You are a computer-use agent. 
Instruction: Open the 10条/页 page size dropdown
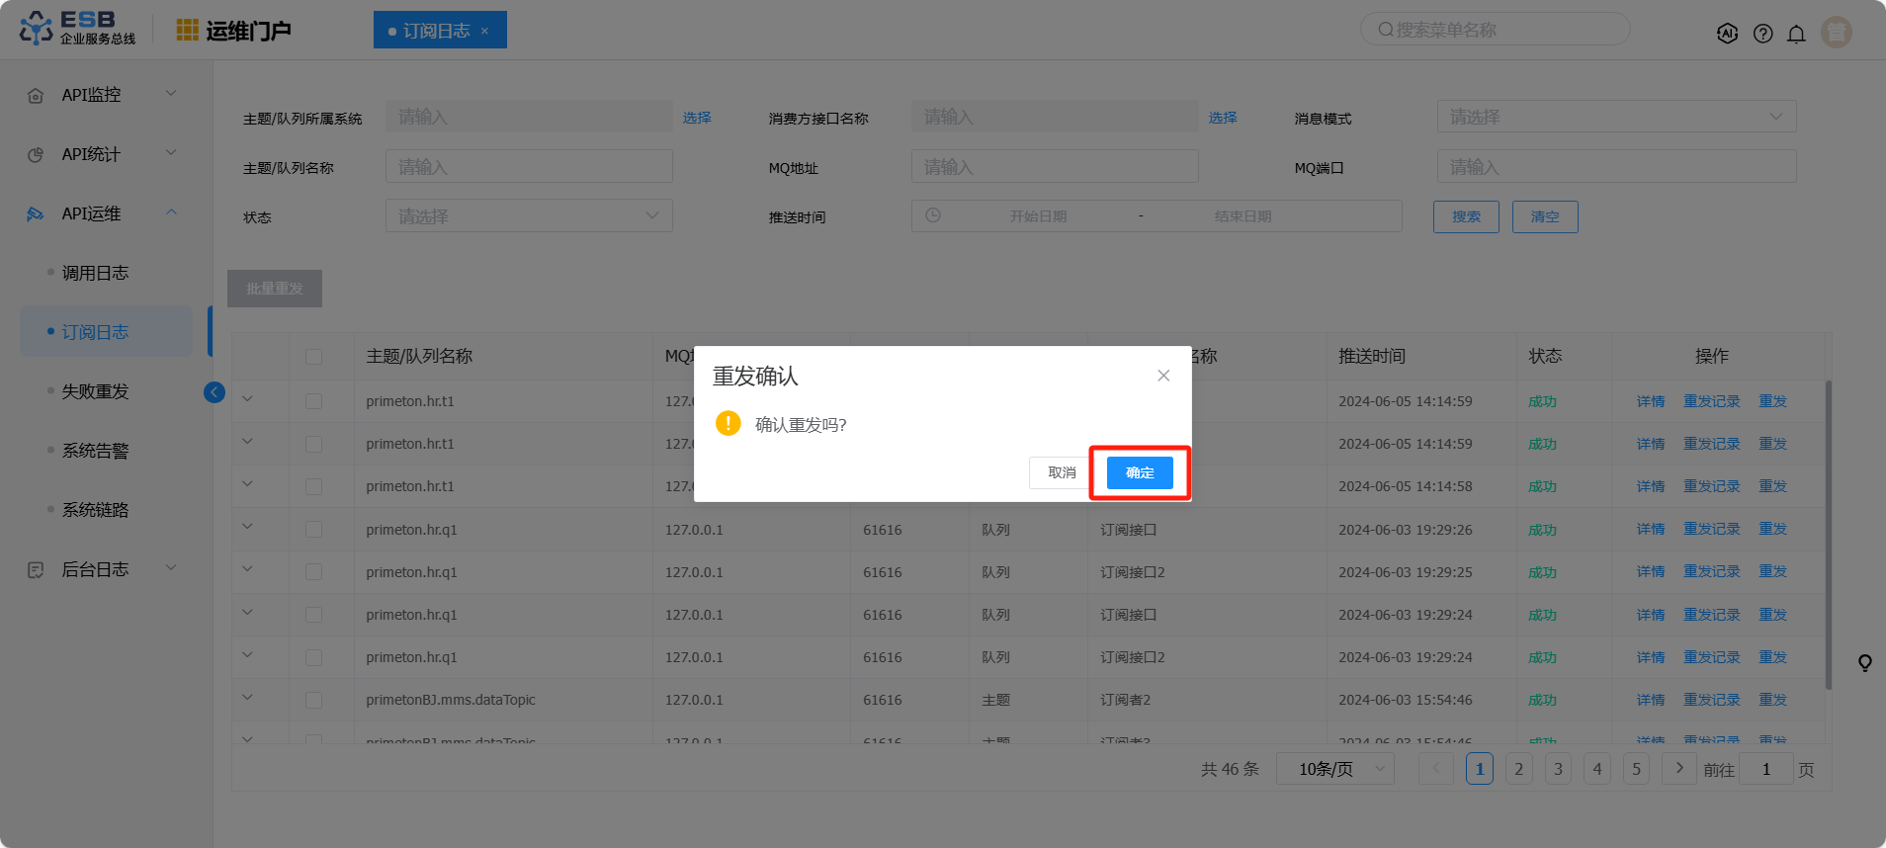[1334, 769]
